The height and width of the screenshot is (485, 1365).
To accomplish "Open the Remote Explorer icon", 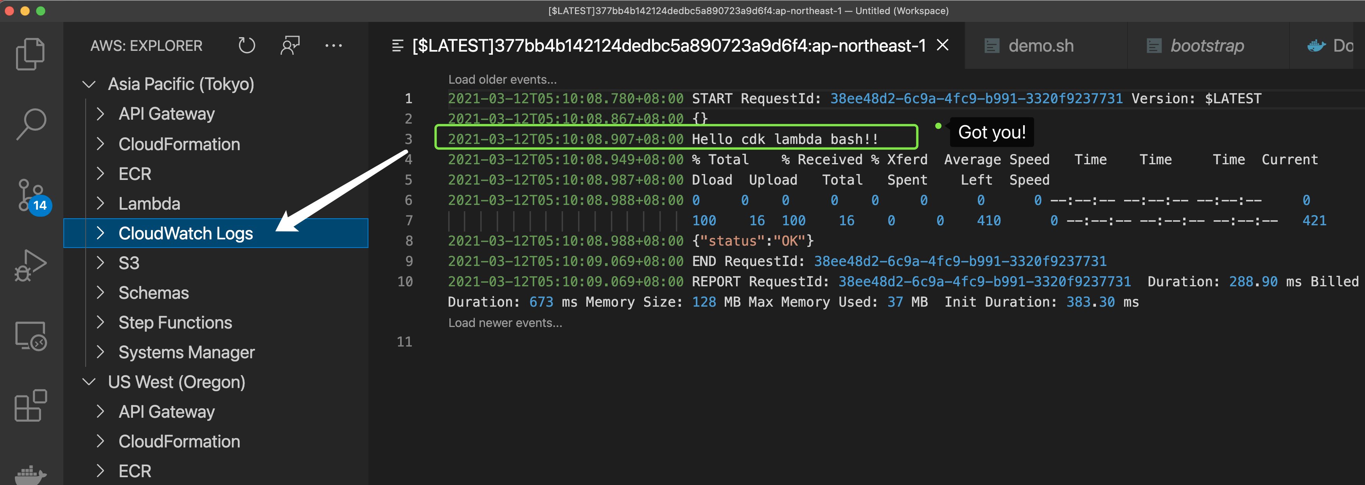I will pyautogui.click(x=30, y=336).
